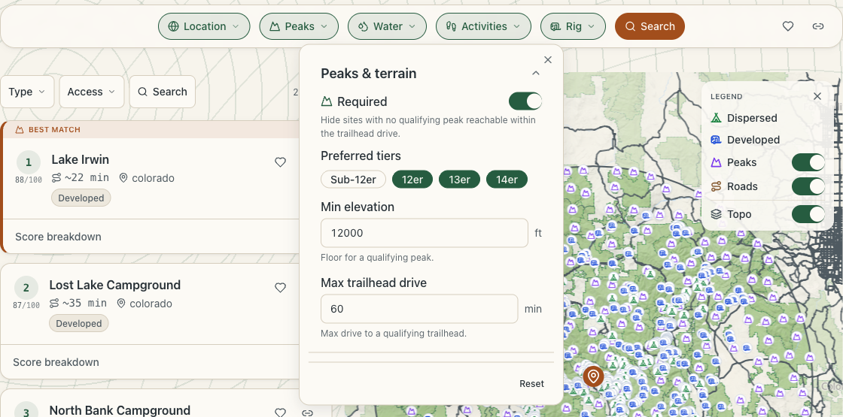Open the North Bank Campground title
Image resolution: width=843 pixels, height=417 pixels.
click(120, 410)
